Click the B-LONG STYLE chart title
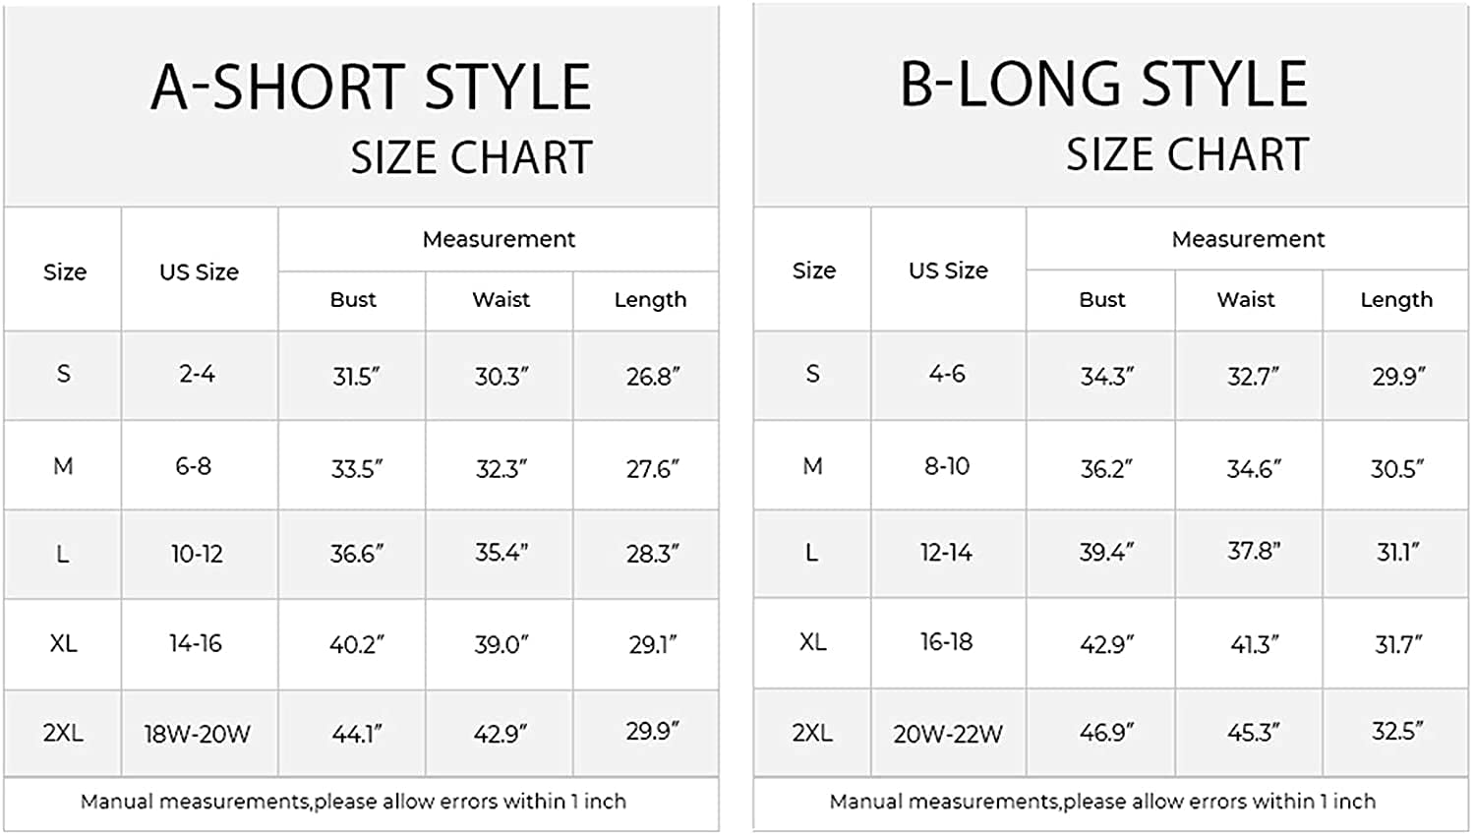 [x=1103, y=85]
